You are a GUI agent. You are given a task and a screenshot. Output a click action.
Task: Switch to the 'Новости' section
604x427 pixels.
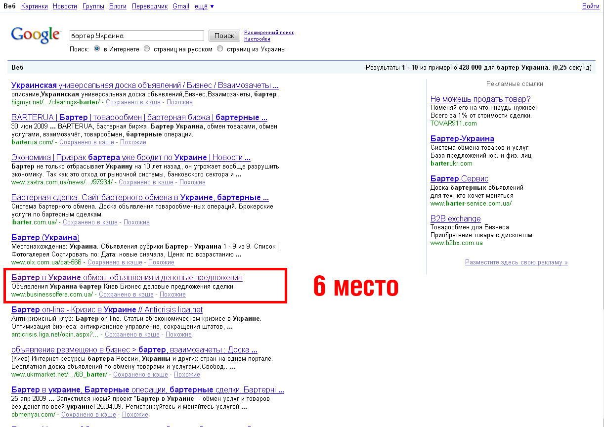point(64,6)
